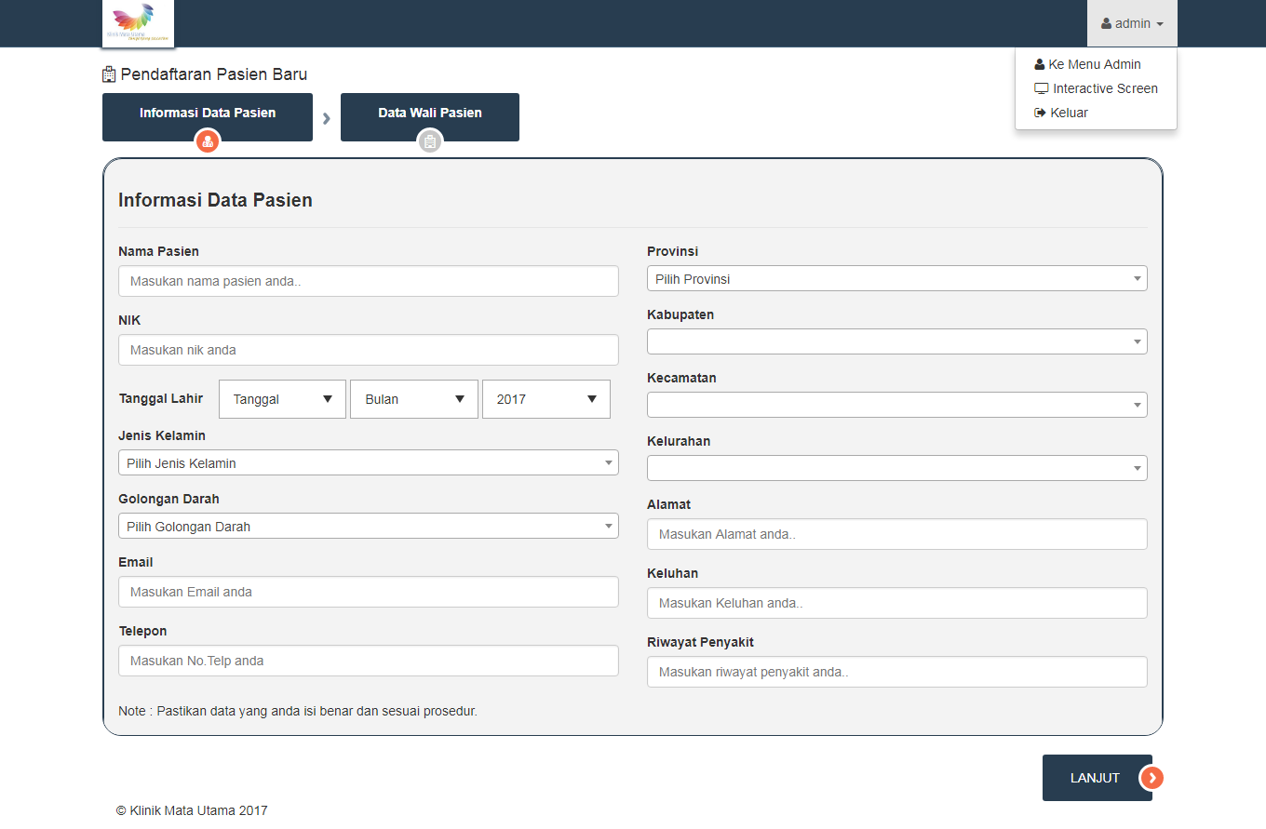The width and height of the screenshot is (1266, 829).
Task: Click Keluar to log out
Action: (x=1068, y=113)
